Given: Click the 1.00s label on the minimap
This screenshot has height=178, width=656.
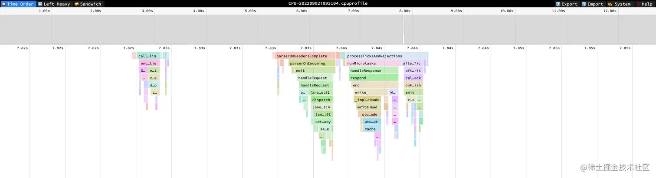Looking at the screenshot, I should click(44, 11).
